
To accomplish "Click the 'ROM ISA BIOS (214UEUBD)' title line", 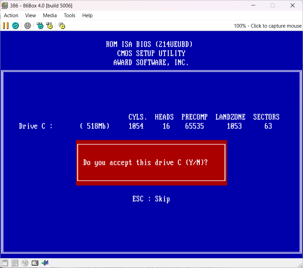I will [149, 44].
